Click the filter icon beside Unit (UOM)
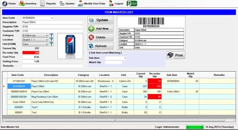This screenshot has height=130, width=238. click(52, 44)
